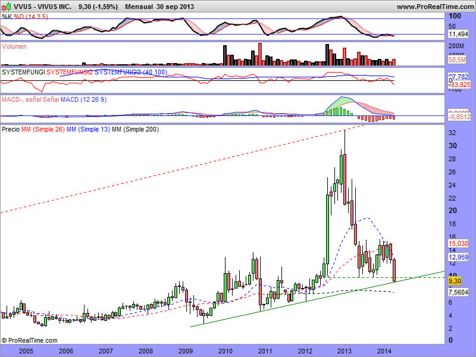476x357 pixels.
Task: Click the '20' price axis label
Action: click(x=453, y=211)
